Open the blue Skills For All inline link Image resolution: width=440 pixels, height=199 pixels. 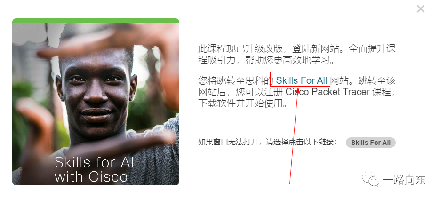(x=302, y=80)
